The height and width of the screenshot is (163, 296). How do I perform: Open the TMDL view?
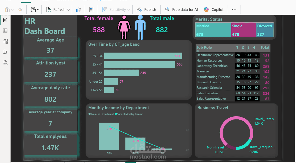coord(5,62)
